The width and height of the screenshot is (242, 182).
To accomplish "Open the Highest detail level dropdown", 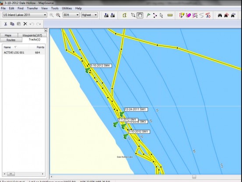I will pyautogui.click(x=89, y=15).
